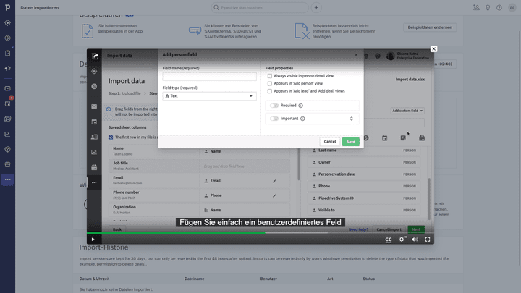
Task: Click the Pipedrive search field
Action: click(x=260, y=8)
